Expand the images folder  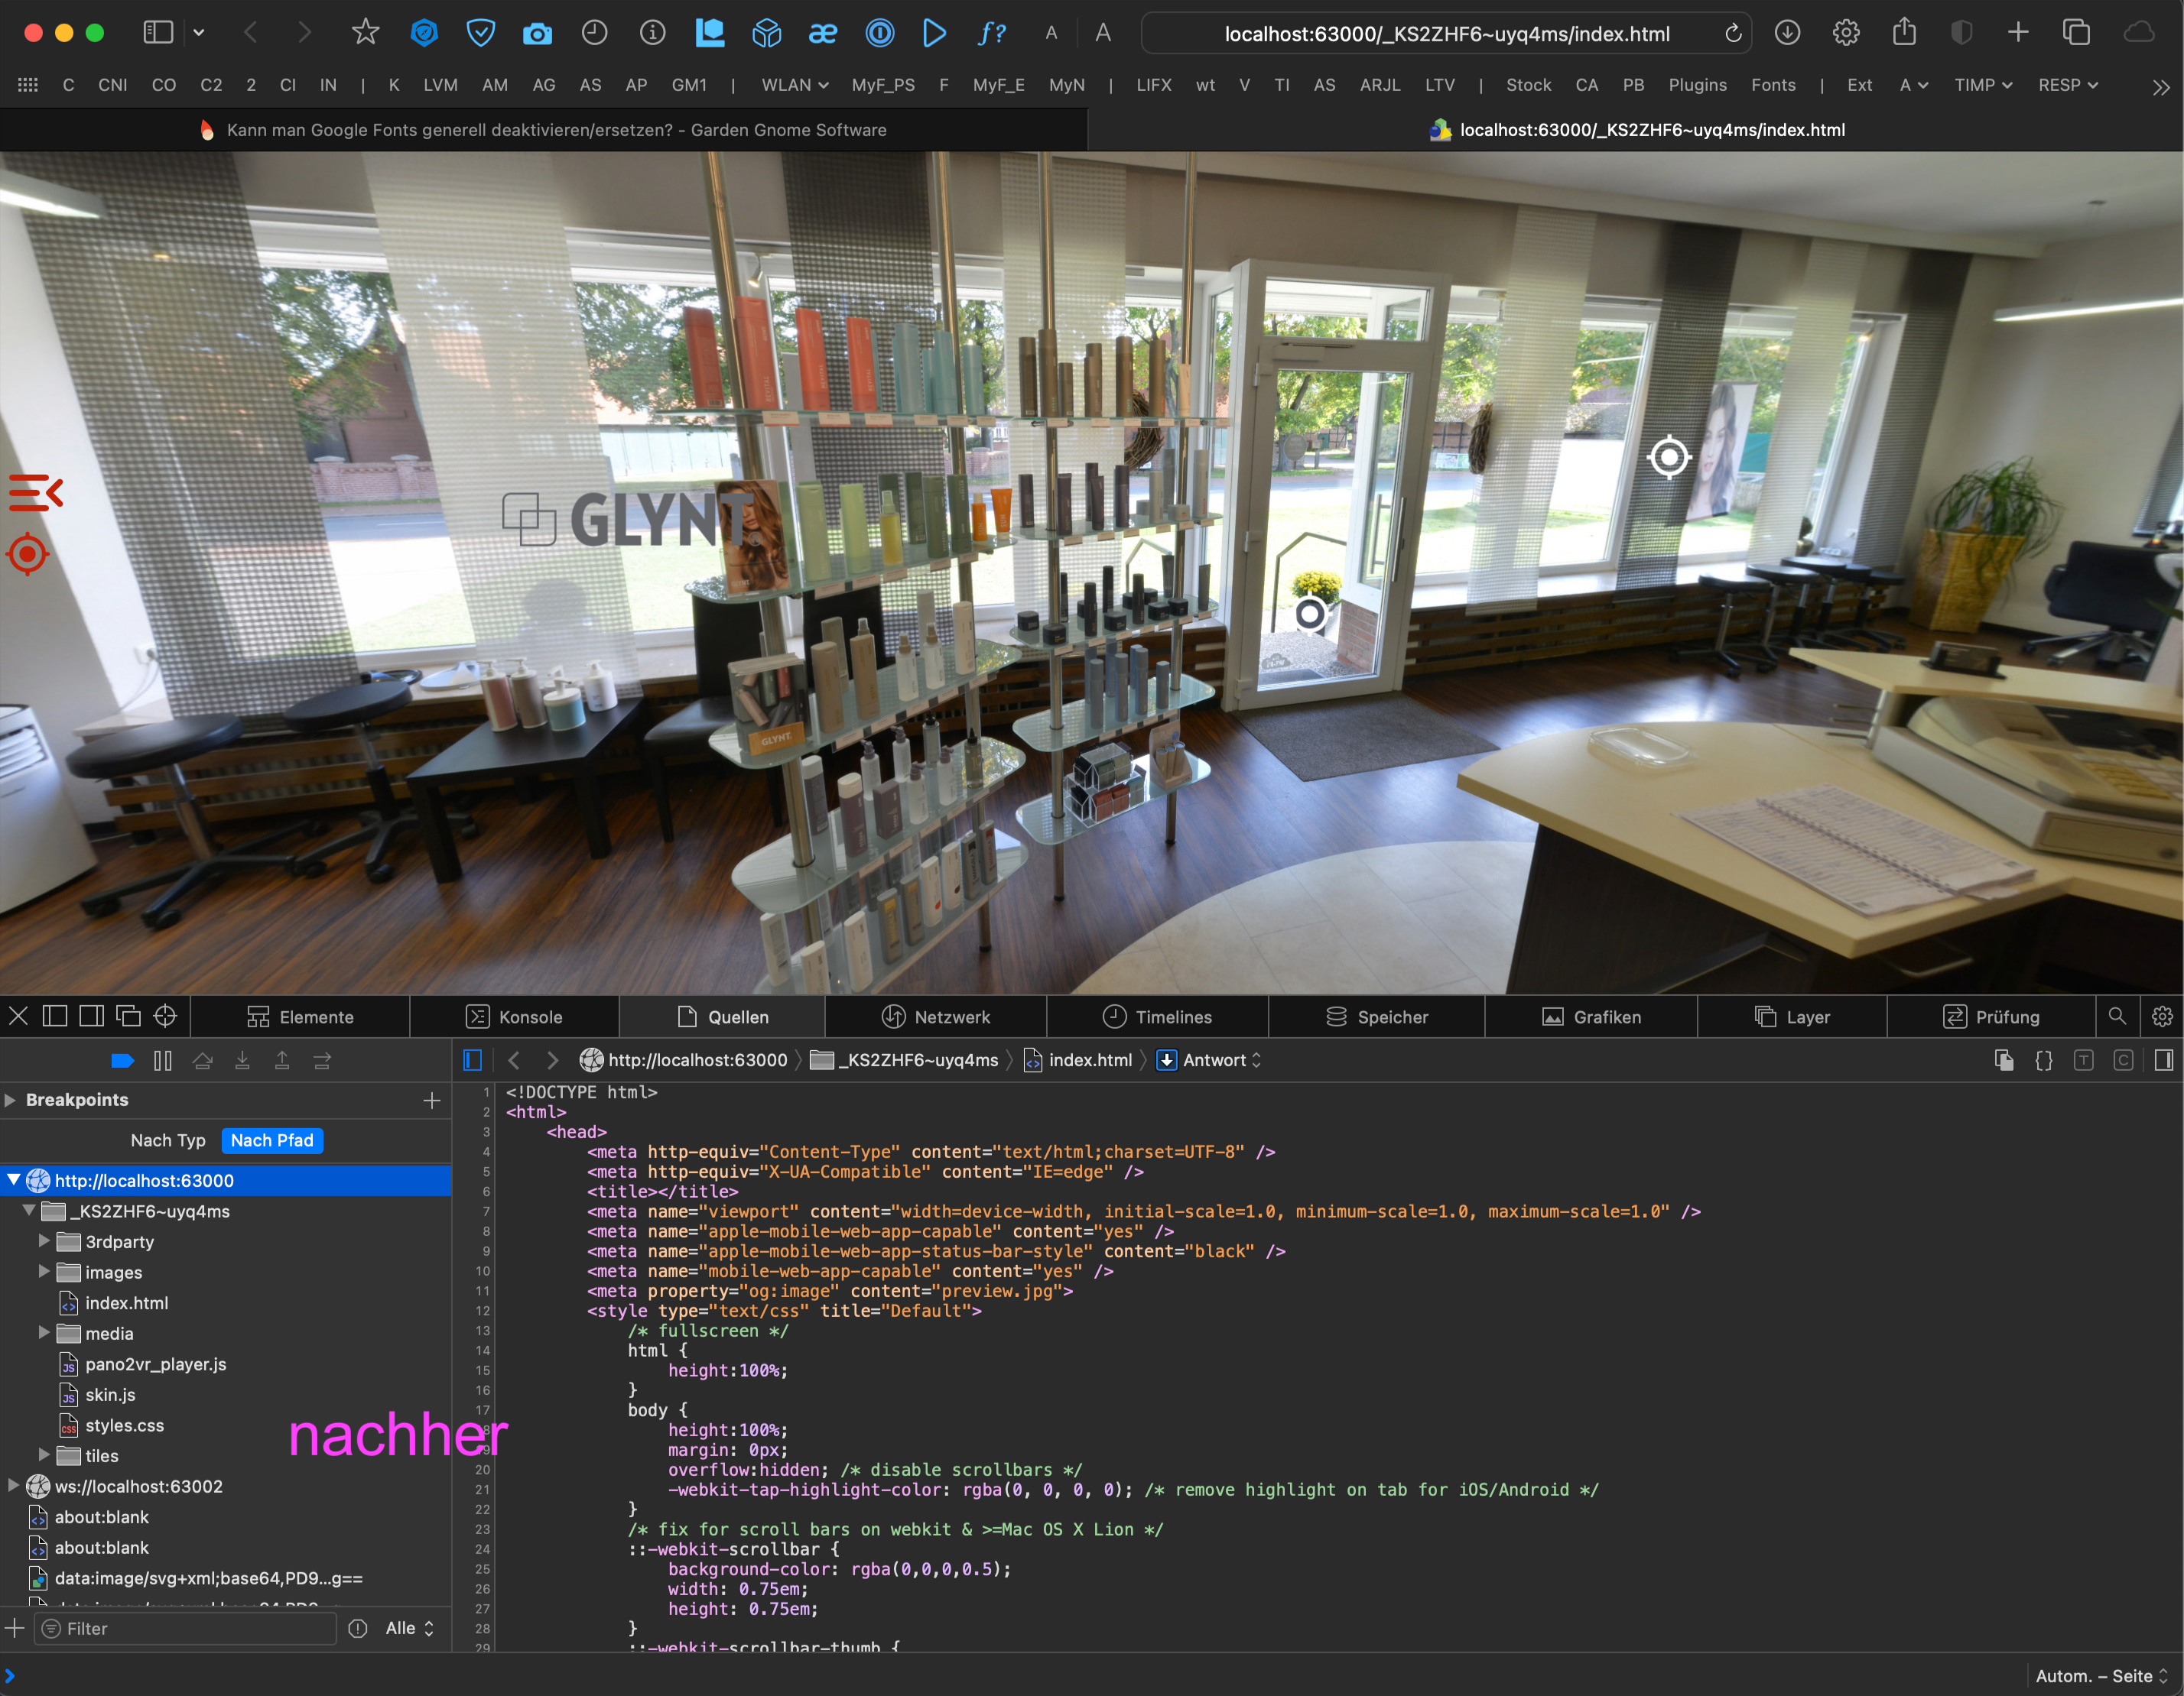click(44, 1273)
